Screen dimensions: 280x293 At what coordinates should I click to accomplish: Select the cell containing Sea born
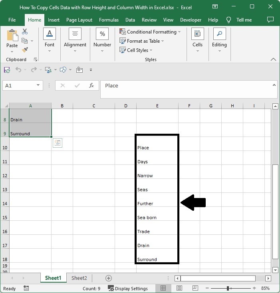point(157,214)
